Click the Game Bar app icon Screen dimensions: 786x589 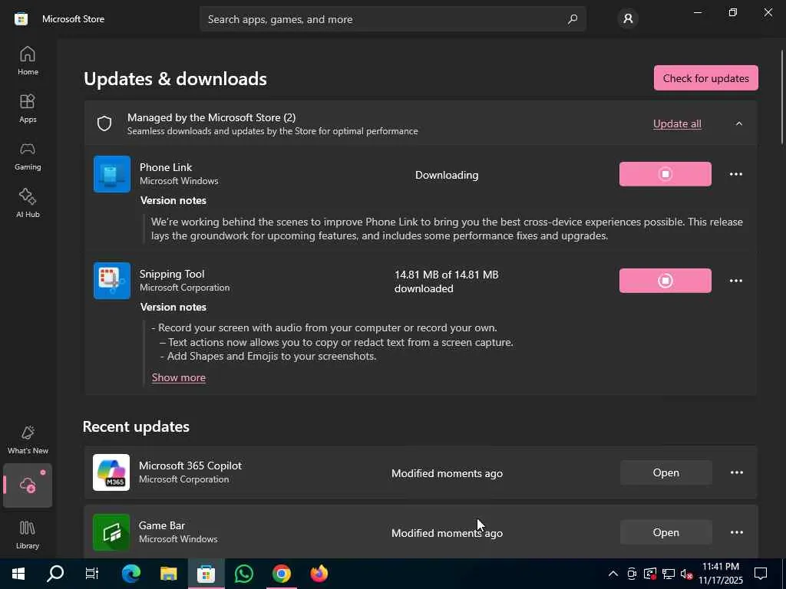point(111,532)
